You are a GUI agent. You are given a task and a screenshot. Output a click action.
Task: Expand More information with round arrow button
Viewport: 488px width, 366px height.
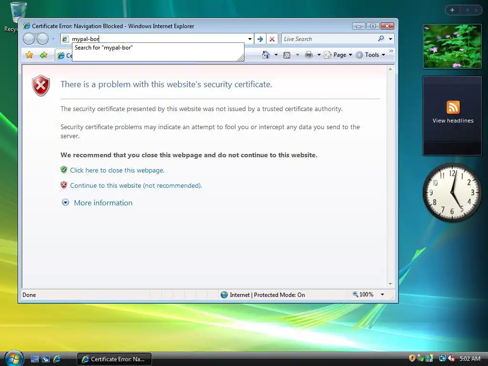[x=65, y=203]
